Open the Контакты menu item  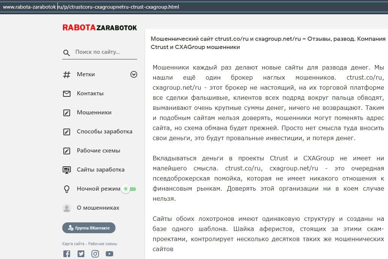90,93
